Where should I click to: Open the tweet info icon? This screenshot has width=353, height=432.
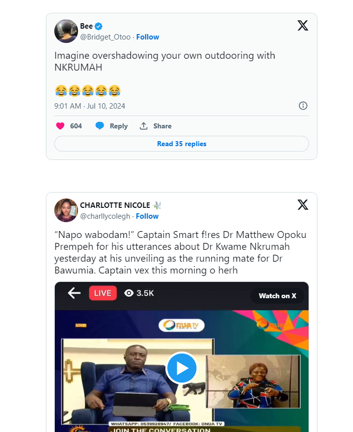click(303, 106)
